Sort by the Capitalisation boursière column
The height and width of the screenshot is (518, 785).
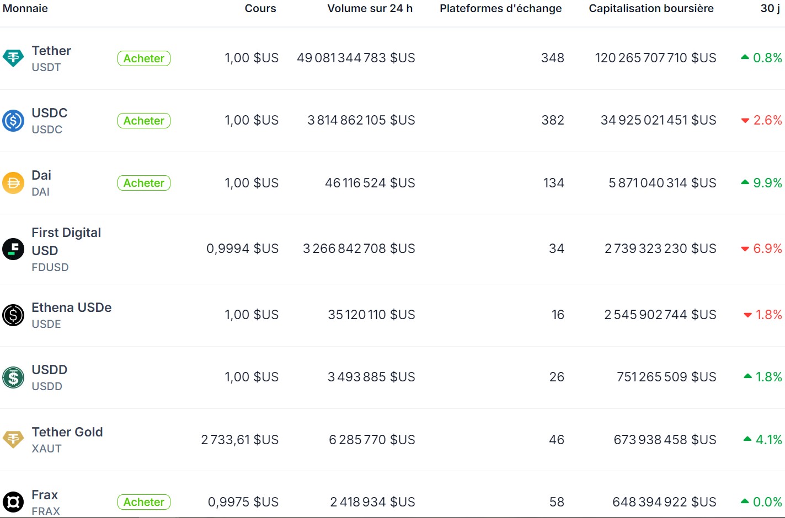tap(651, 8)
